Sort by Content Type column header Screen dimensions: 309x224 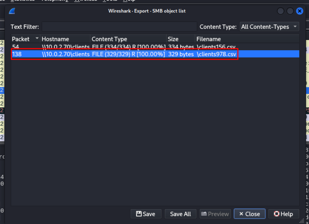128,39
